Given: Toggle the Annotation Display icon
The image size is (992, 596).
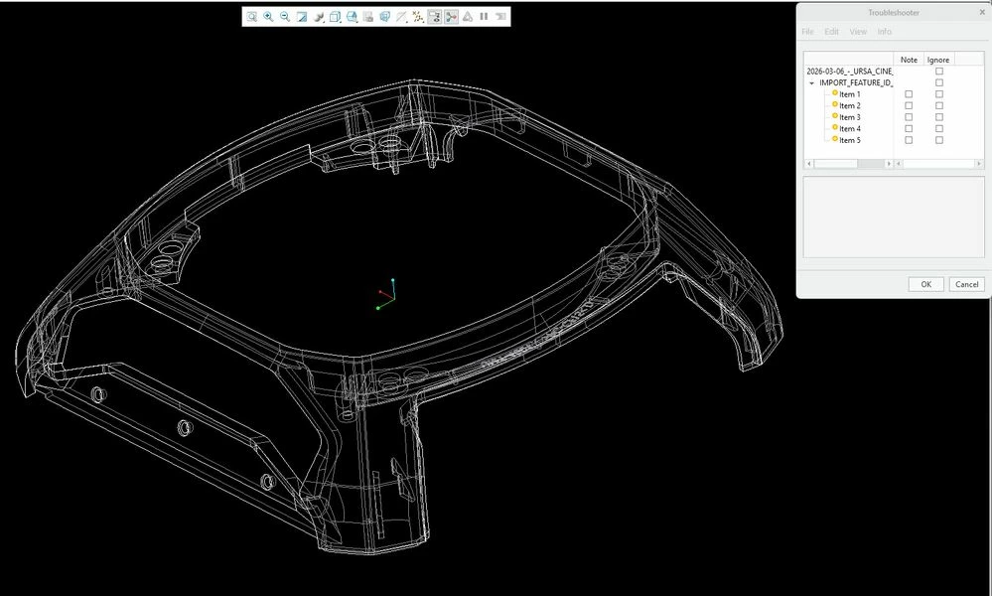Looking at the screenshot, I should coord(435,17).
